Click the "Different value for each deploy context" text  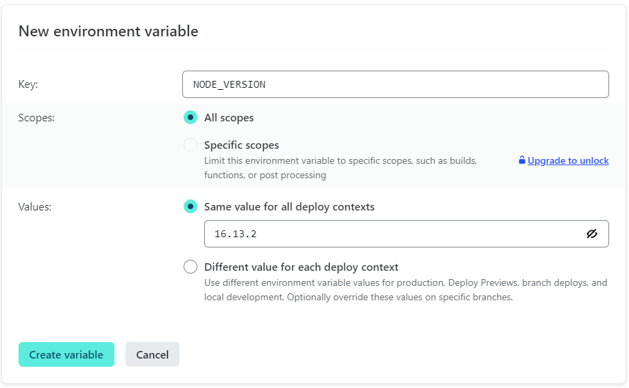[x=301, y=267]
